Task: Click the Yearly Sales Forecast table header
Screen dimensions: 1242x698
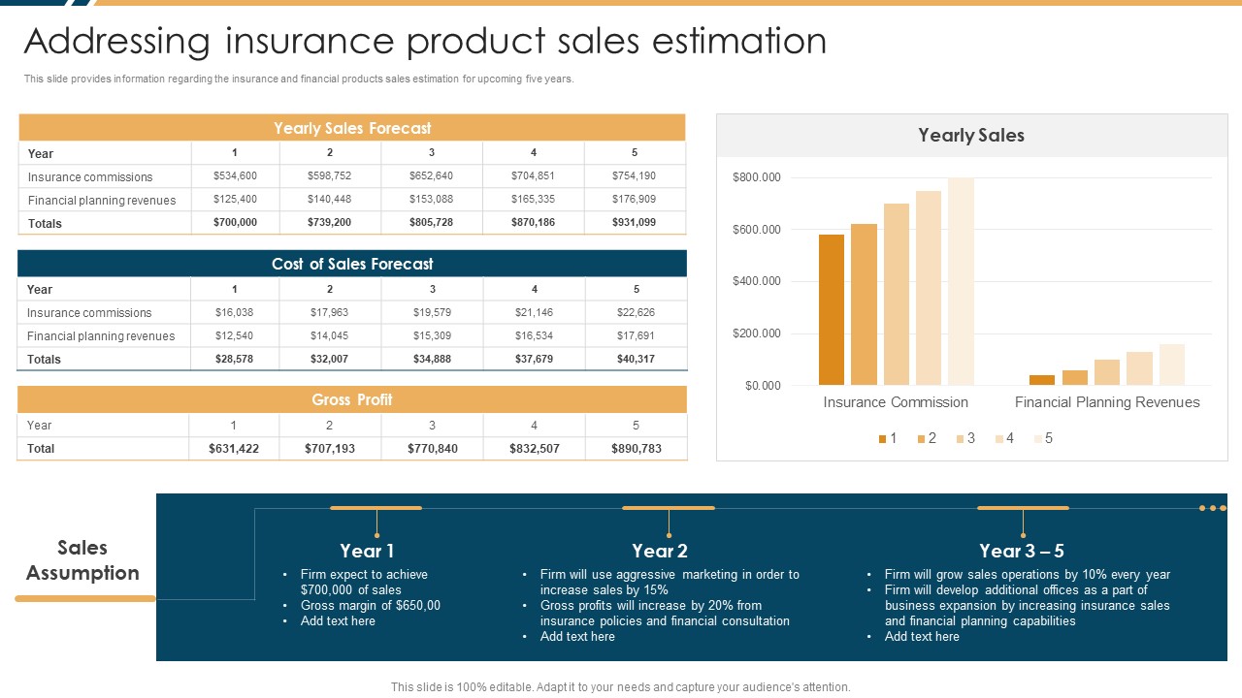Action: click(x=352, y=128)
